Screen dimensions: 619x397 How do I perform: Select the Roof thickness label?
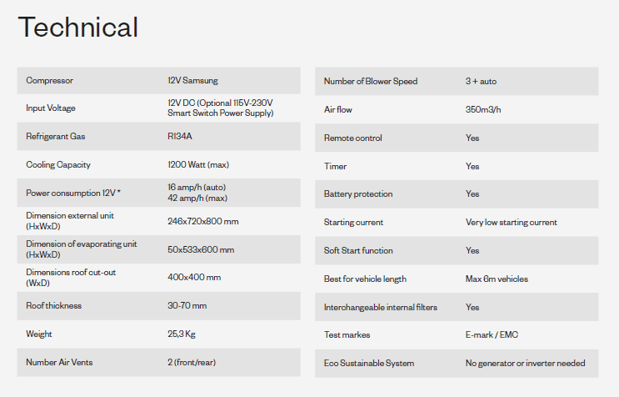[x=53, y=306]
